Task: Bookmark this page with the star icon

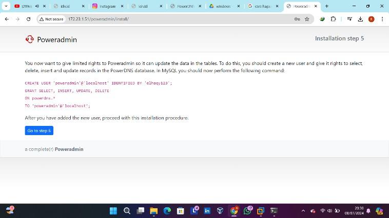Action: (x=307, y=19)
